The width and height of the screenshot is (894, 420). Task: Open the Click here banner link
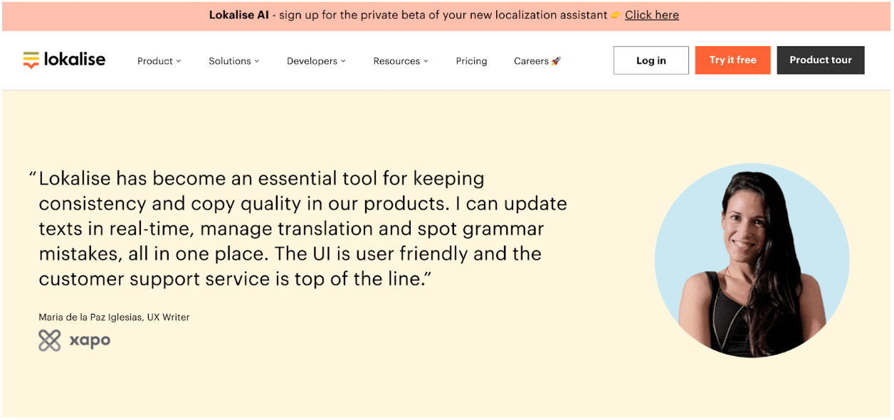click(x=651, y=14)
